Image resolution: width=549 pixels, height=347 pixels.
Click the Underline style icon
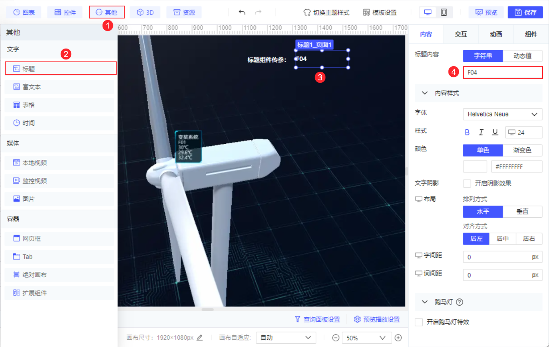point(495,132)
